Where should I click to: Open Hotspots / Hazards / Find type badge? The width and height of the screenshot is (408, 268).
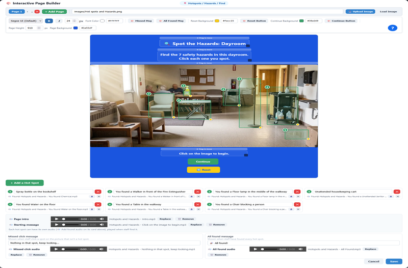(204, 4)
